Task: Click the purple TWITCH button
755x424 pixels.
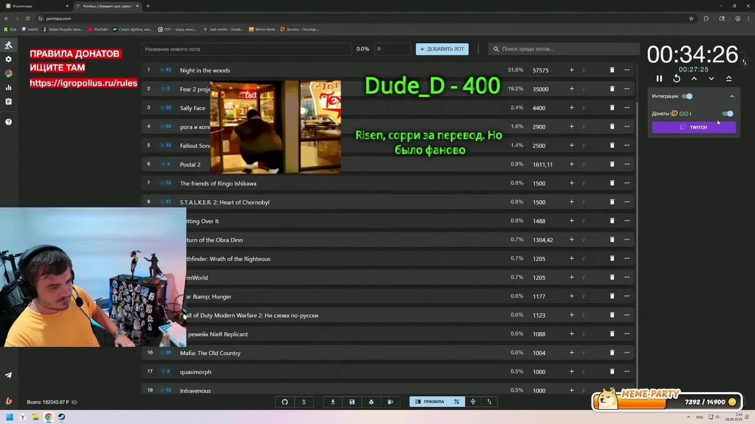Action: 694,127
